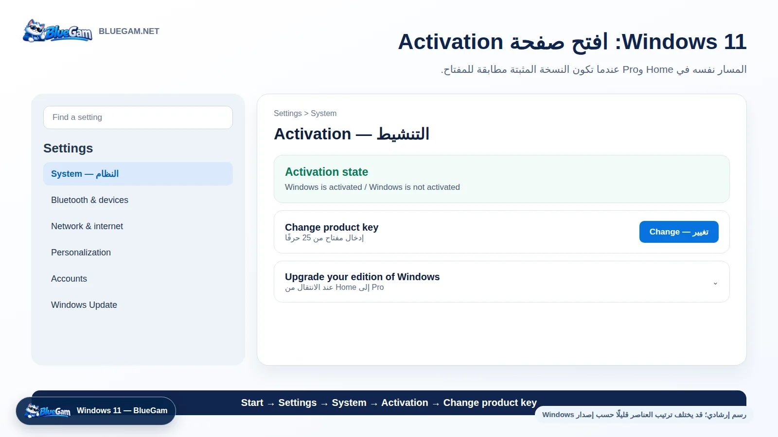
Task: Click the Change product key title
Action: coord(332,227)
